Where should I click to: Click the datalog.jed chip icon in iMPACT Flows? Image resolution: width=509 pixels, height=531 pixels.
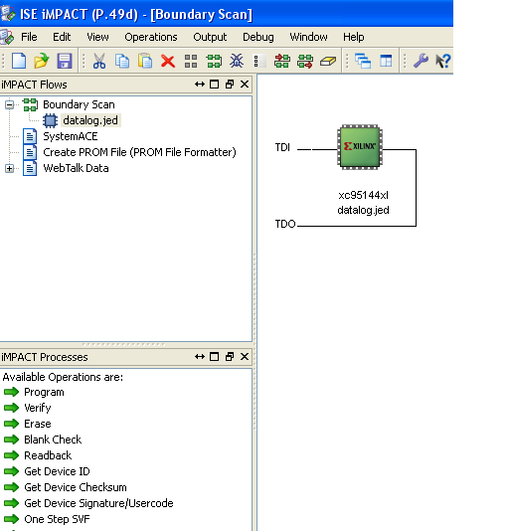50,120
